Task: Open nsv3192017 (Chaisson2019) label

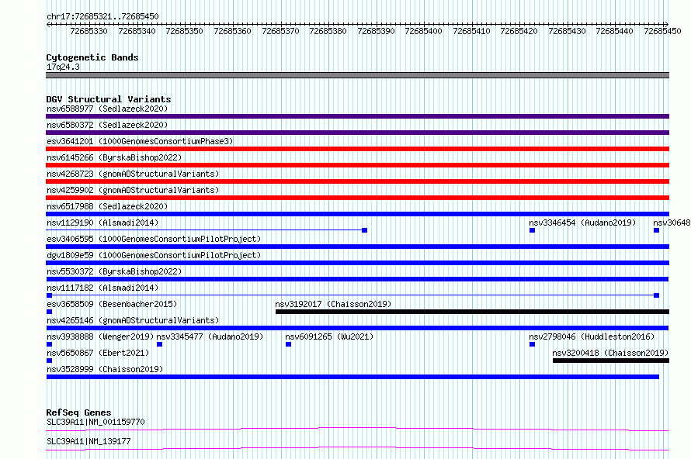Action: pyautogui.click(x=333, y=304)
